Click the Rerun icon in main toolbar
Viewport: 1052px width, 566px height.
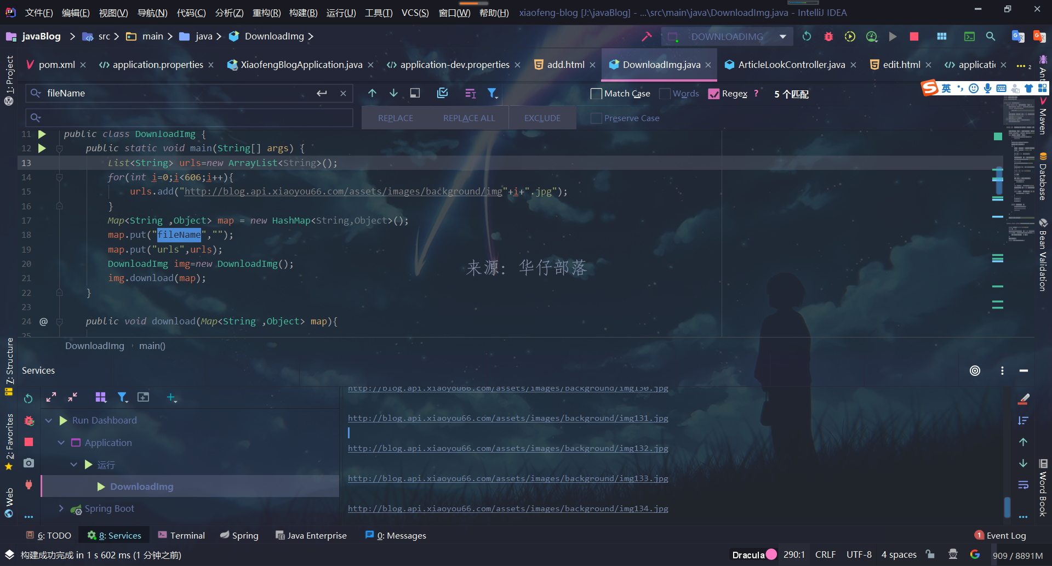(x=807, y=37)
